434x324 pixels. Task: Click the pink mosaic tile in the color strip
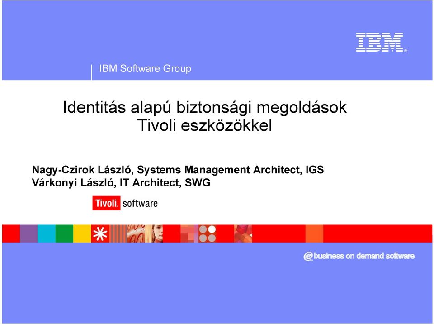[189, 233]
